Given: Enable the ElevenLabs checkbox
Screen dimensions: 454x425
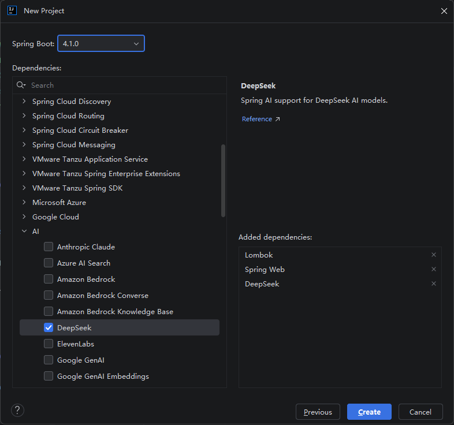Looking at the screenshot, I should pyautogui.click(x=49, y=344).
